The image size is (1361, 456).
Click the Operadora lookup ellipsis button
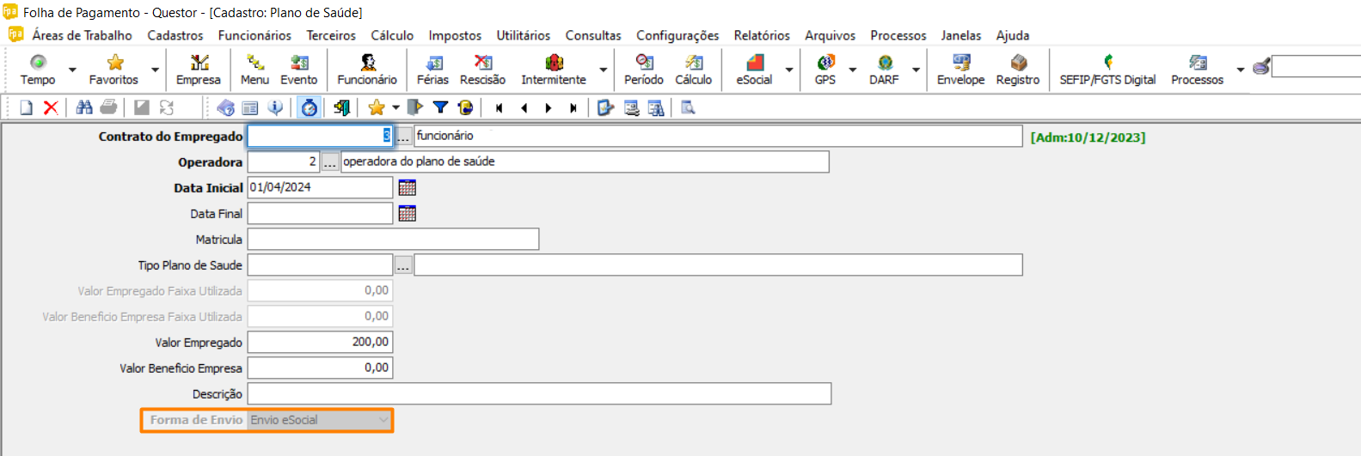(330, 162)
